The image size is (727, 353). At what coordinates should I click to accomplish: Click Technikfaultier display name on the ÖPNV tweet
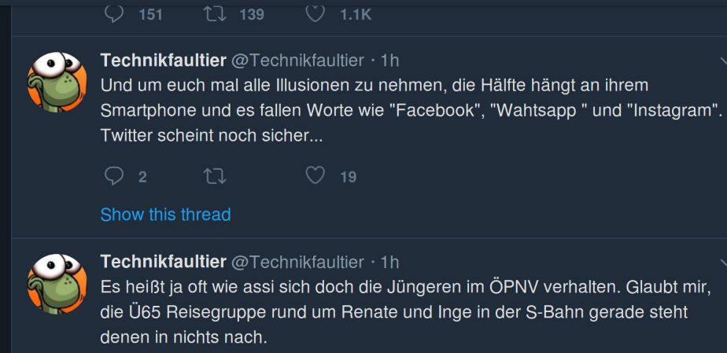point(163,262)
